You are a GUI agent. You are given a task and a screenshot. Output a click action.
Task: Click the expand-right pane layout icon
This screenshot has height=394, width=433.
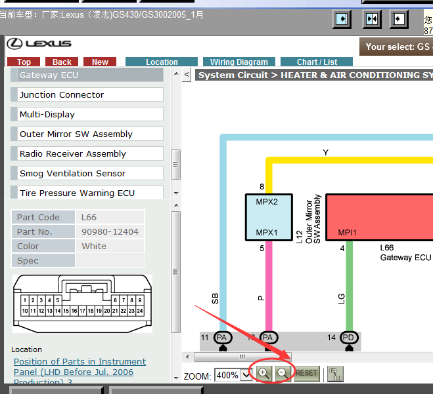click(x=342, y=19)
